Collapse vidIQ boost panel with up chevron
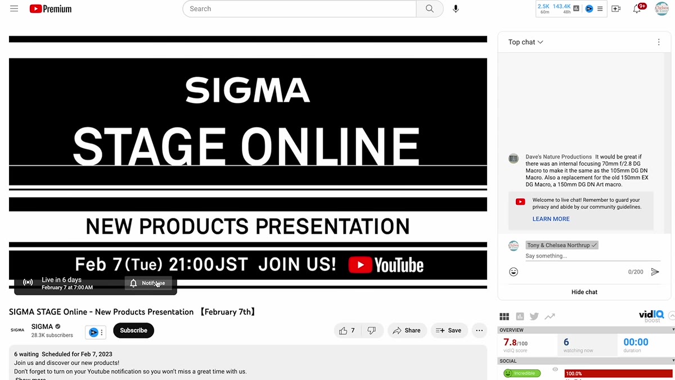The image size is (675, 380). tap(671, 316)
